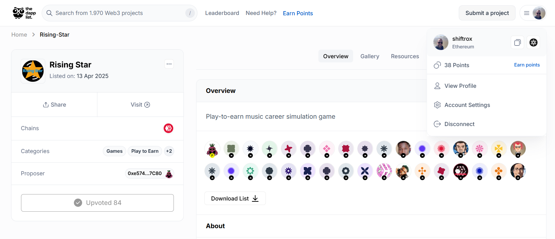
Task: Open the pink striped pattern upvoter avatar
Action: click(384, 171)
